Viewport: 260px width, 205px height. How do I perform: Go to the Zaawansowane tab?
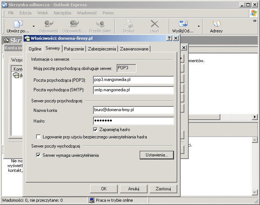click(134, 49)
